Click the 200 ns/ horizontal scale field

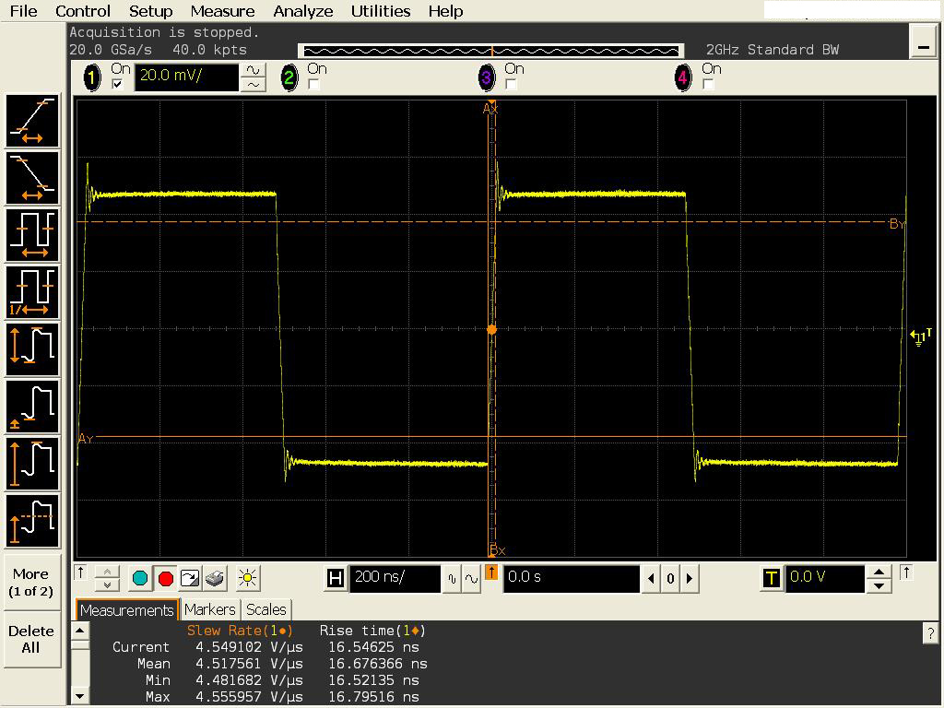point(395,578)
